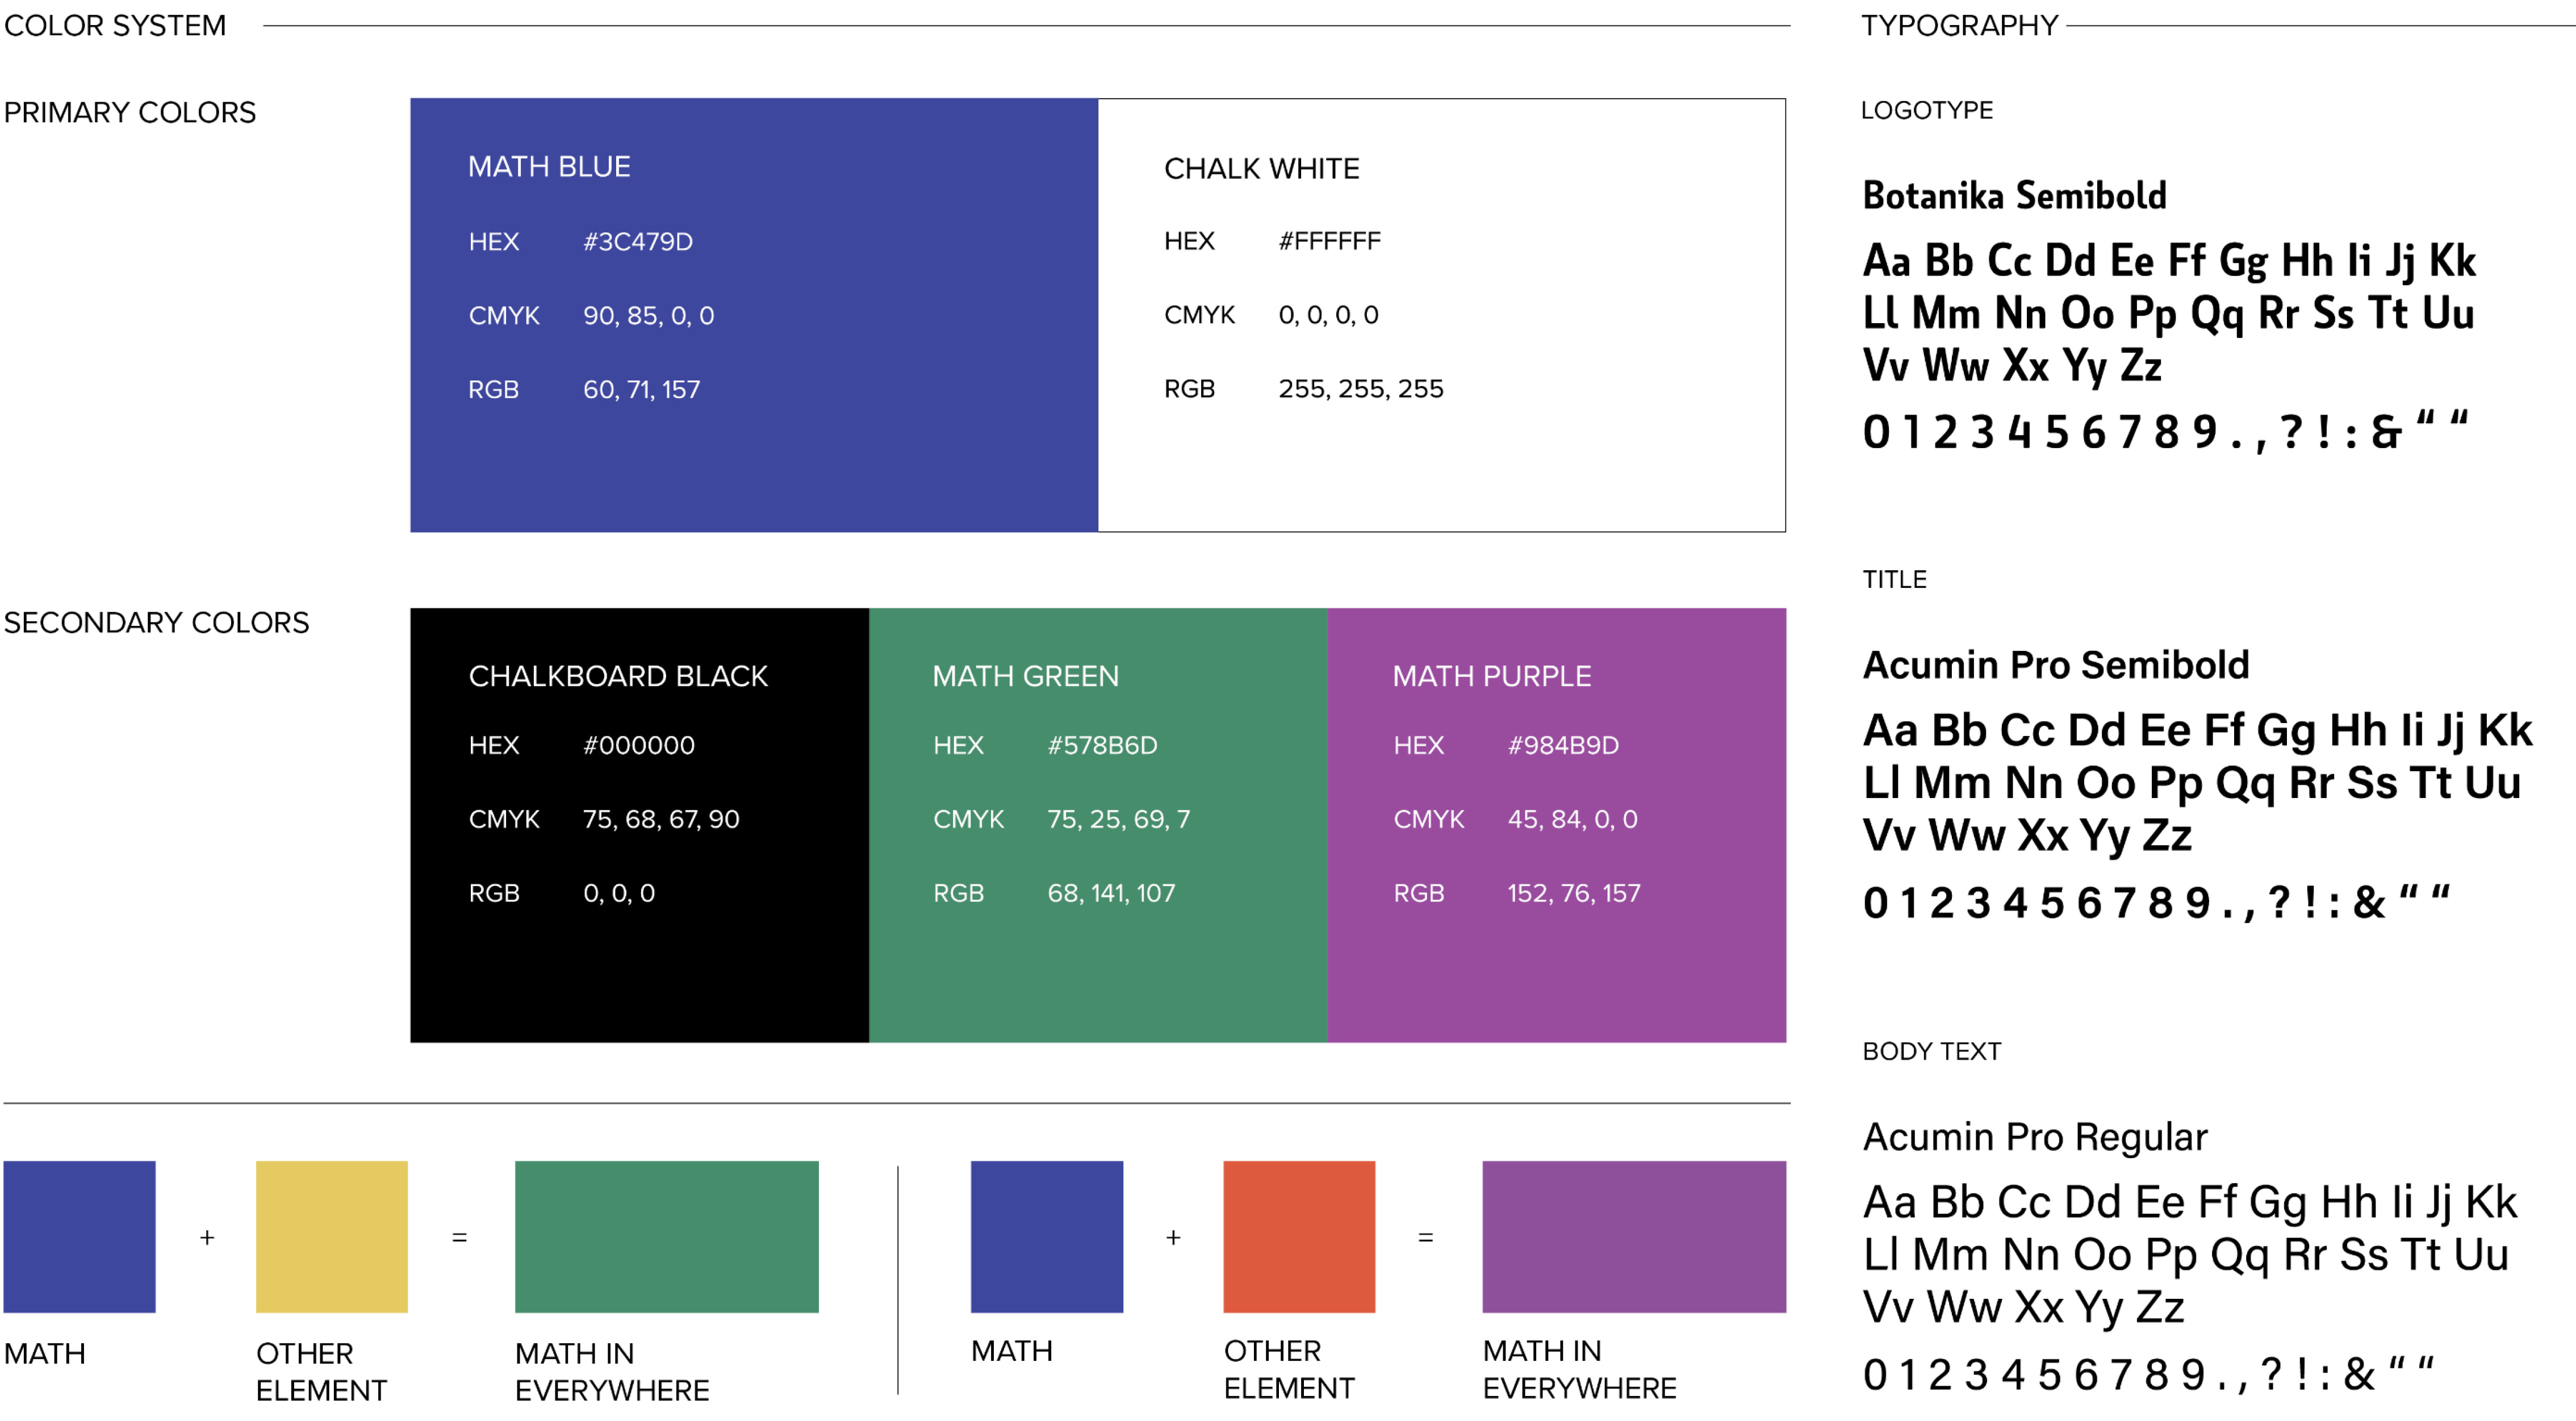Image resolution: width=2576 pixels, height=1421 pixels.
Task: Click the COLOR SYSTEM section title
Action: [x=115, y=25]
